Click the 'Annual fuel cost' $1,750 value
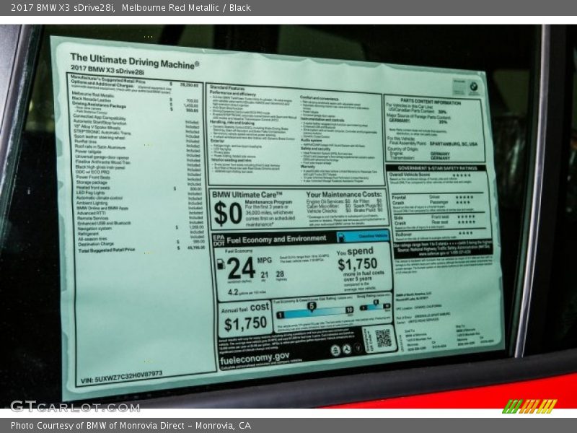577x433 pixels. (x=245, y=324)
